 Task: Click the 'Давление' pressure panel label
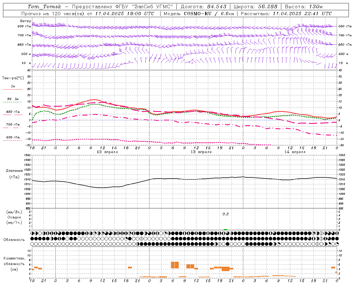pos(14,171)
